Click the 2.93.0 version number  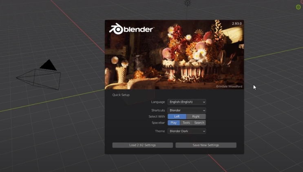coord(237,24)
